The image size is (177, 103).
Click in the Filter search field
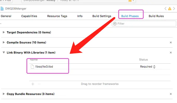point(144,24)
